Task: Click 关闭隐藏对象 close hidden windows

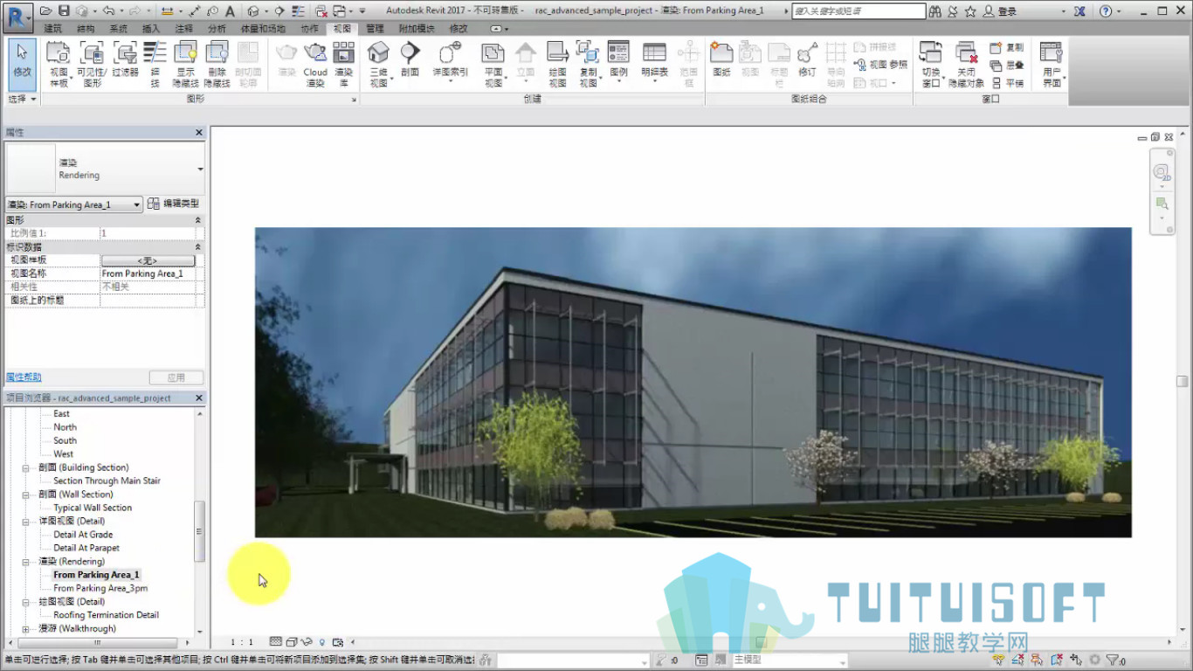Action: point(966,65)
